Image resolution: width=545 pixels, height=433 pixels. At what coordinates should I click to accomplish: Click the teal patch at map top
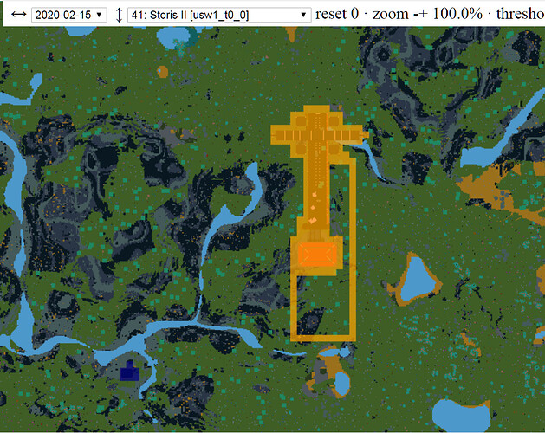(183, 39)
